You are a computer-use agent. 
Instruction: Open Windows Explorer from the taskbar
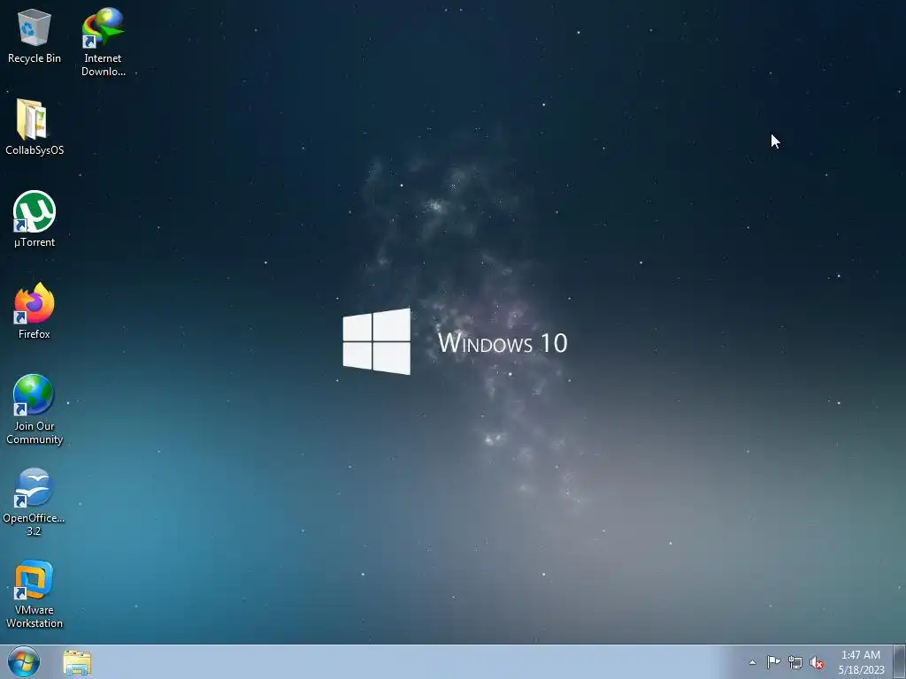point(77,662)
